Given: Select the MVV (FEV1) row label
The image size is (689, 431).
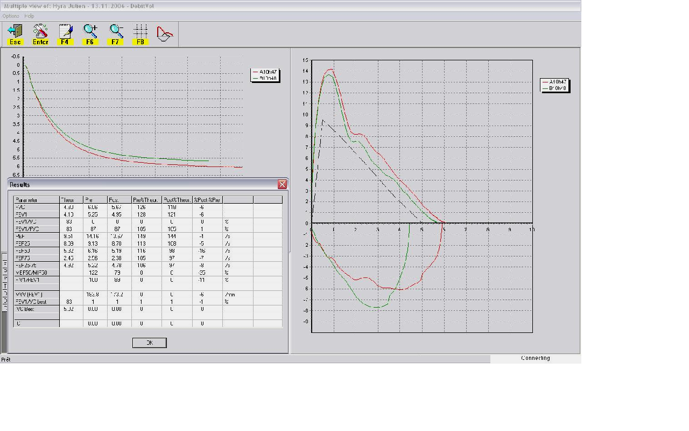Looking at the screenshot, I should [37, 295].
